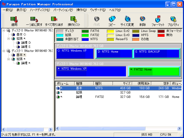
Task: Select 論理 D: in the disk tree
Action: coord(26,43)
